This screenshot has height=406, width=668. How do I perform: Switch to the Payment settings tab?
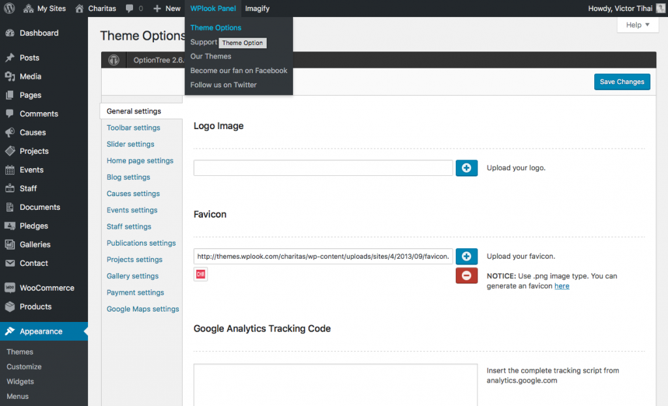click(135, 292)
